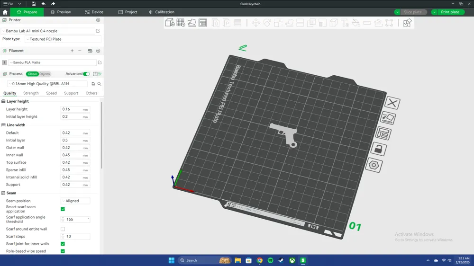Screen dimensions: 474x266
Task: Switch to the Project tab
Action: coord(128,12)
